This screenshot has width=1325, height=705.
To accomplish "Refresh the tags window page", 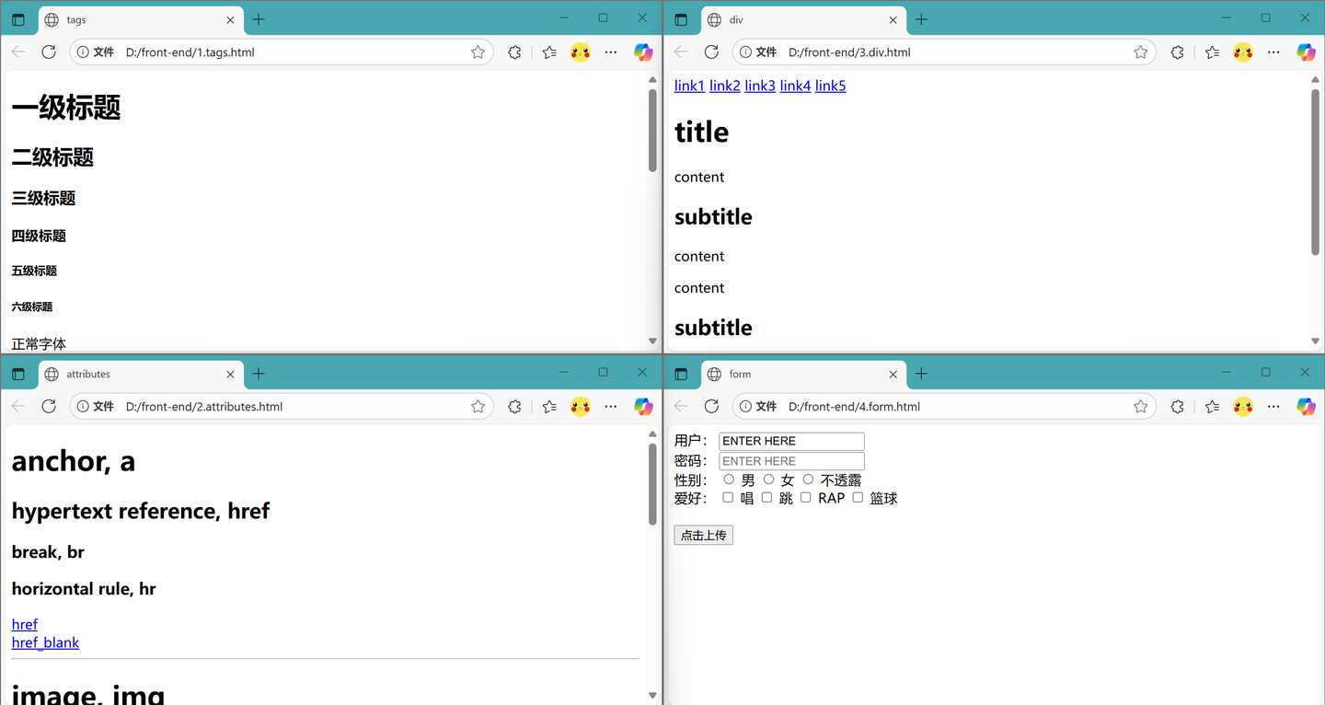I will coord(49,52).
